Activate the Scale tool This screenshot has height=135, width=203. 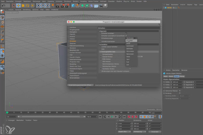(x=23, y=5)
